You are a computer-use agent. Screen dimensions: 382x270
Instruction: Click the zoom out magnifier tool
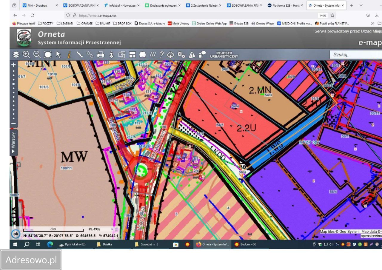(37, 55)
